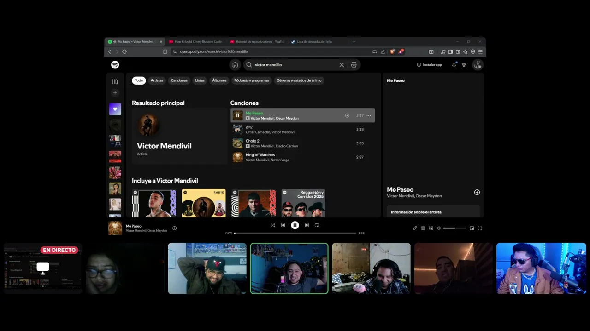
Task: Toggle the lyrics microphone icon
Action: [415, 228]
